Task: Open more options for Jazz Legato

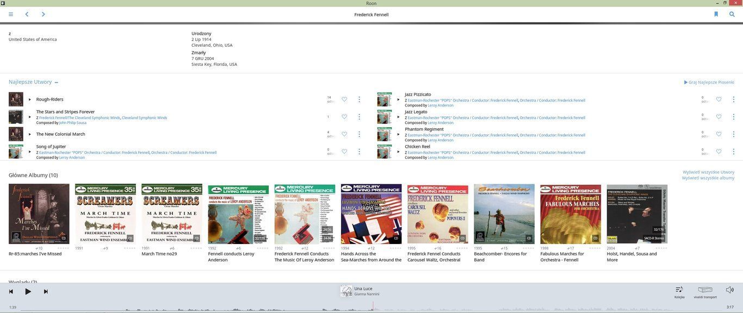Action: [733, 117]
